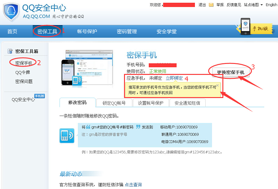Open QQ安全中心 mobile version sidebar link
This screenshot has width=278, height=189.
click(23, 100)
